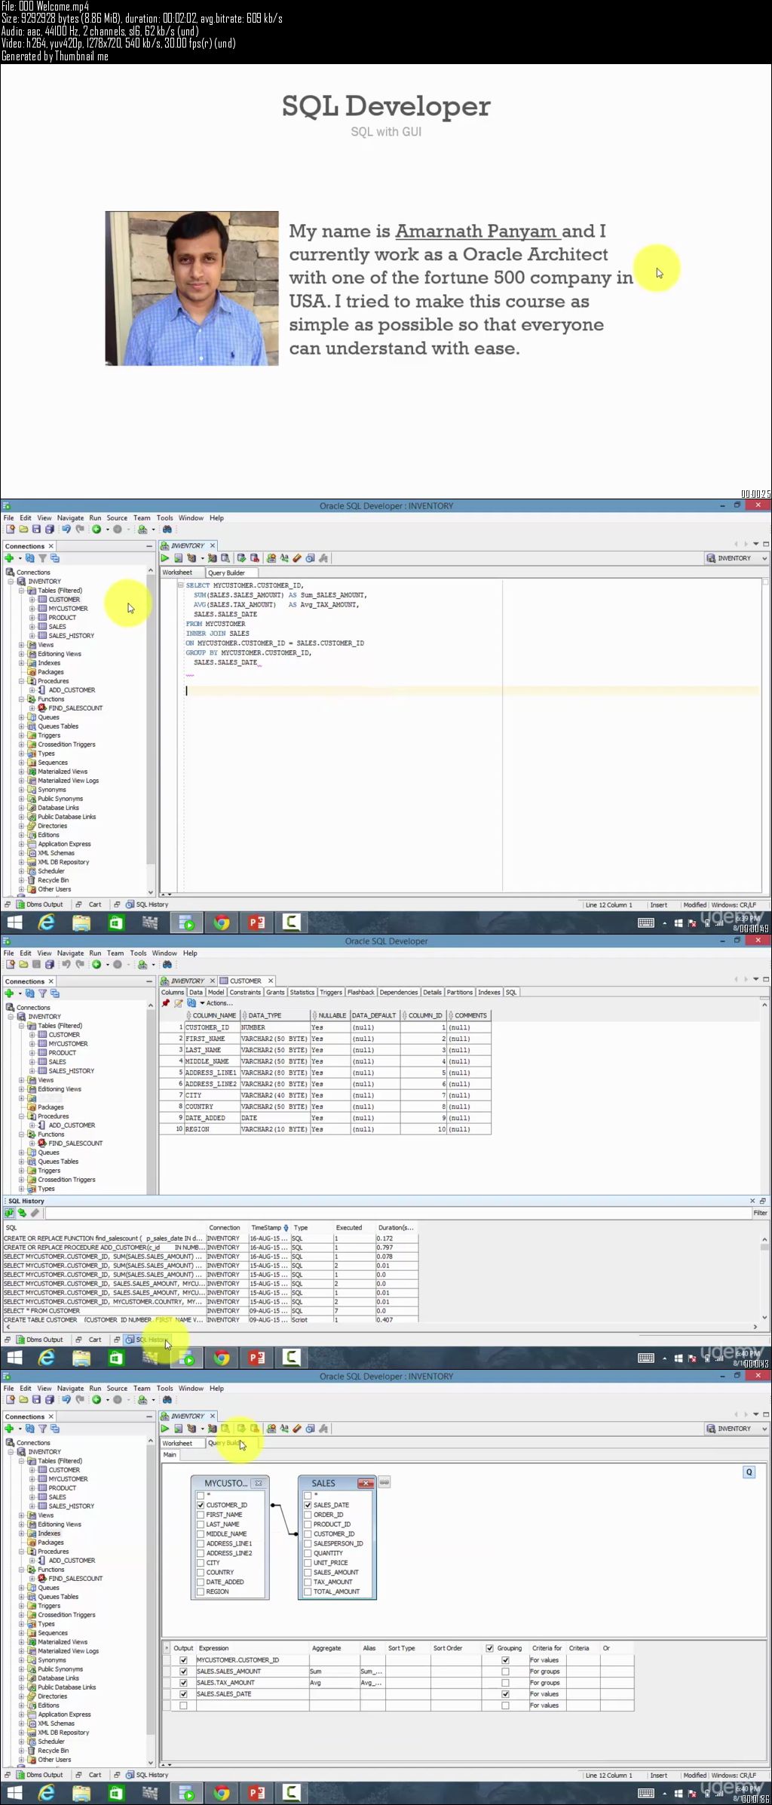Image resolution: width=772 pixels, height=1805 pixels.
Task: Click Commit icon in Query Builder window toolbar
Action: tap(241, 1429)
